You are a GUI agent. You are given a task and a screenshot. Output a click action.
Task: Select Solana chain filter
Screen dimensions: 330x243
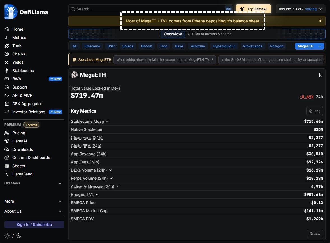[128, 46]
